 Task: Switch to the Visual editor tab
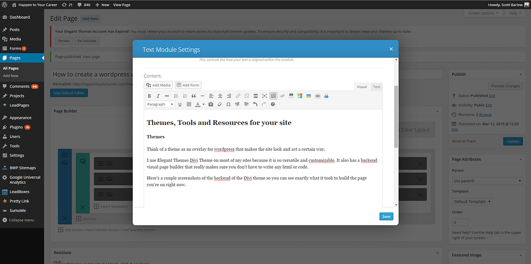361,87
